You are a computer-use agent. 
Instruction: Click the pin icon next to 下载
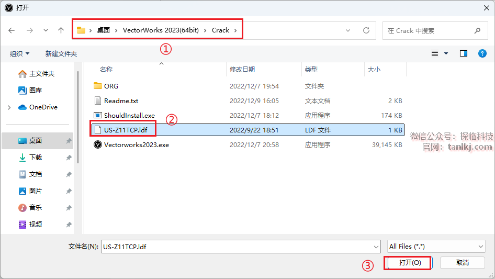point(69,158)
